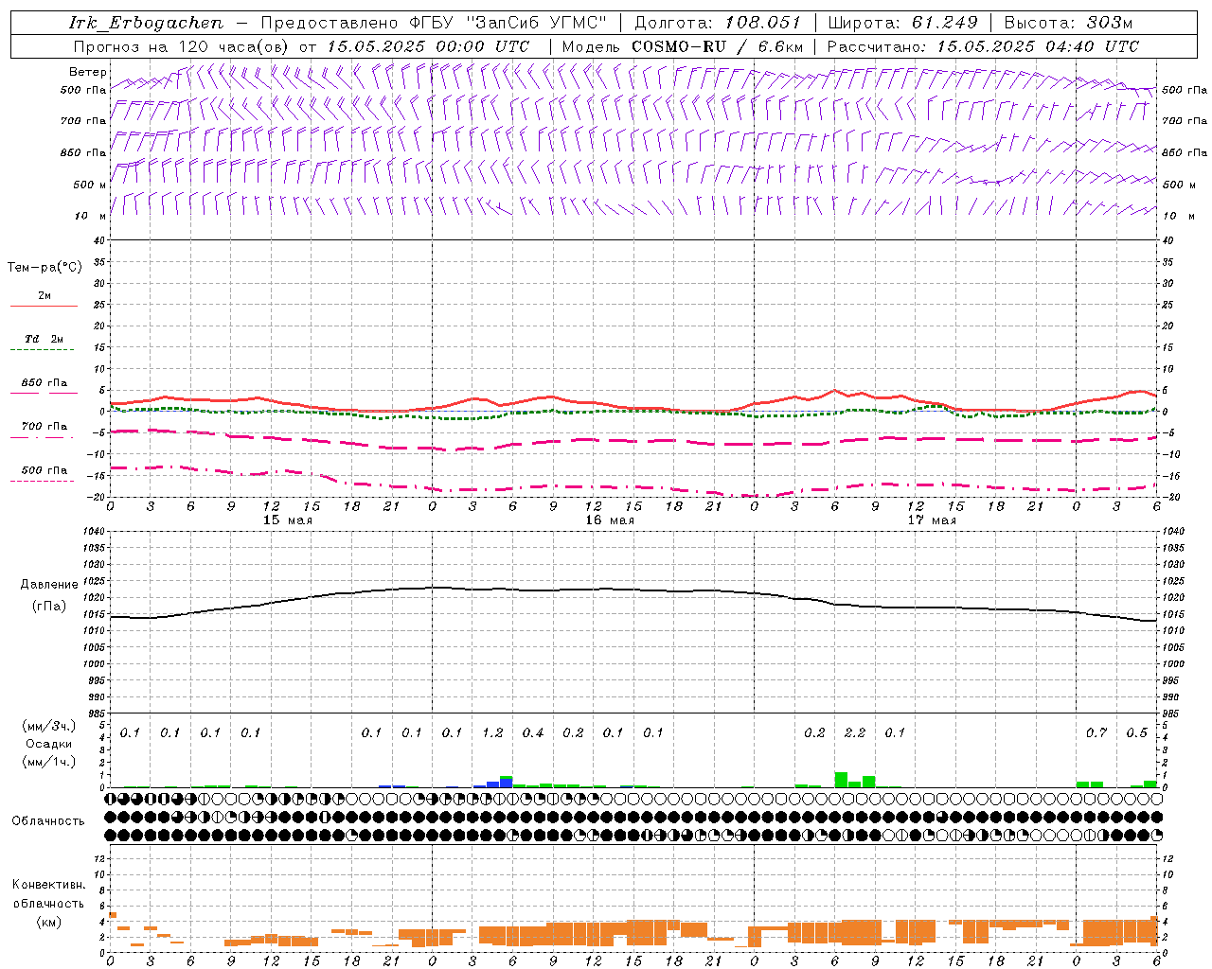1212x969 pixels.
Task: Click the Прогноз на 120 часа(ов) text
Action: pos(182,46)
